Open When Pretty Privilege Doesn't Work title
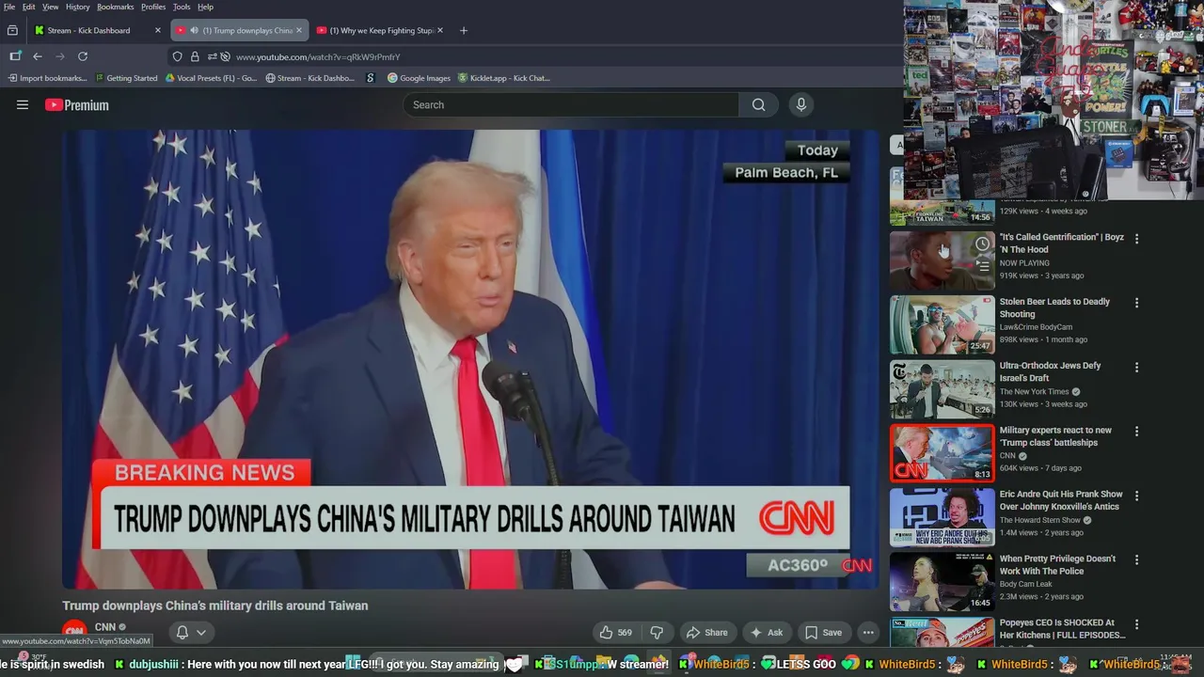This screenshot has width=1204, height=677. click(x=1057, y=564)
